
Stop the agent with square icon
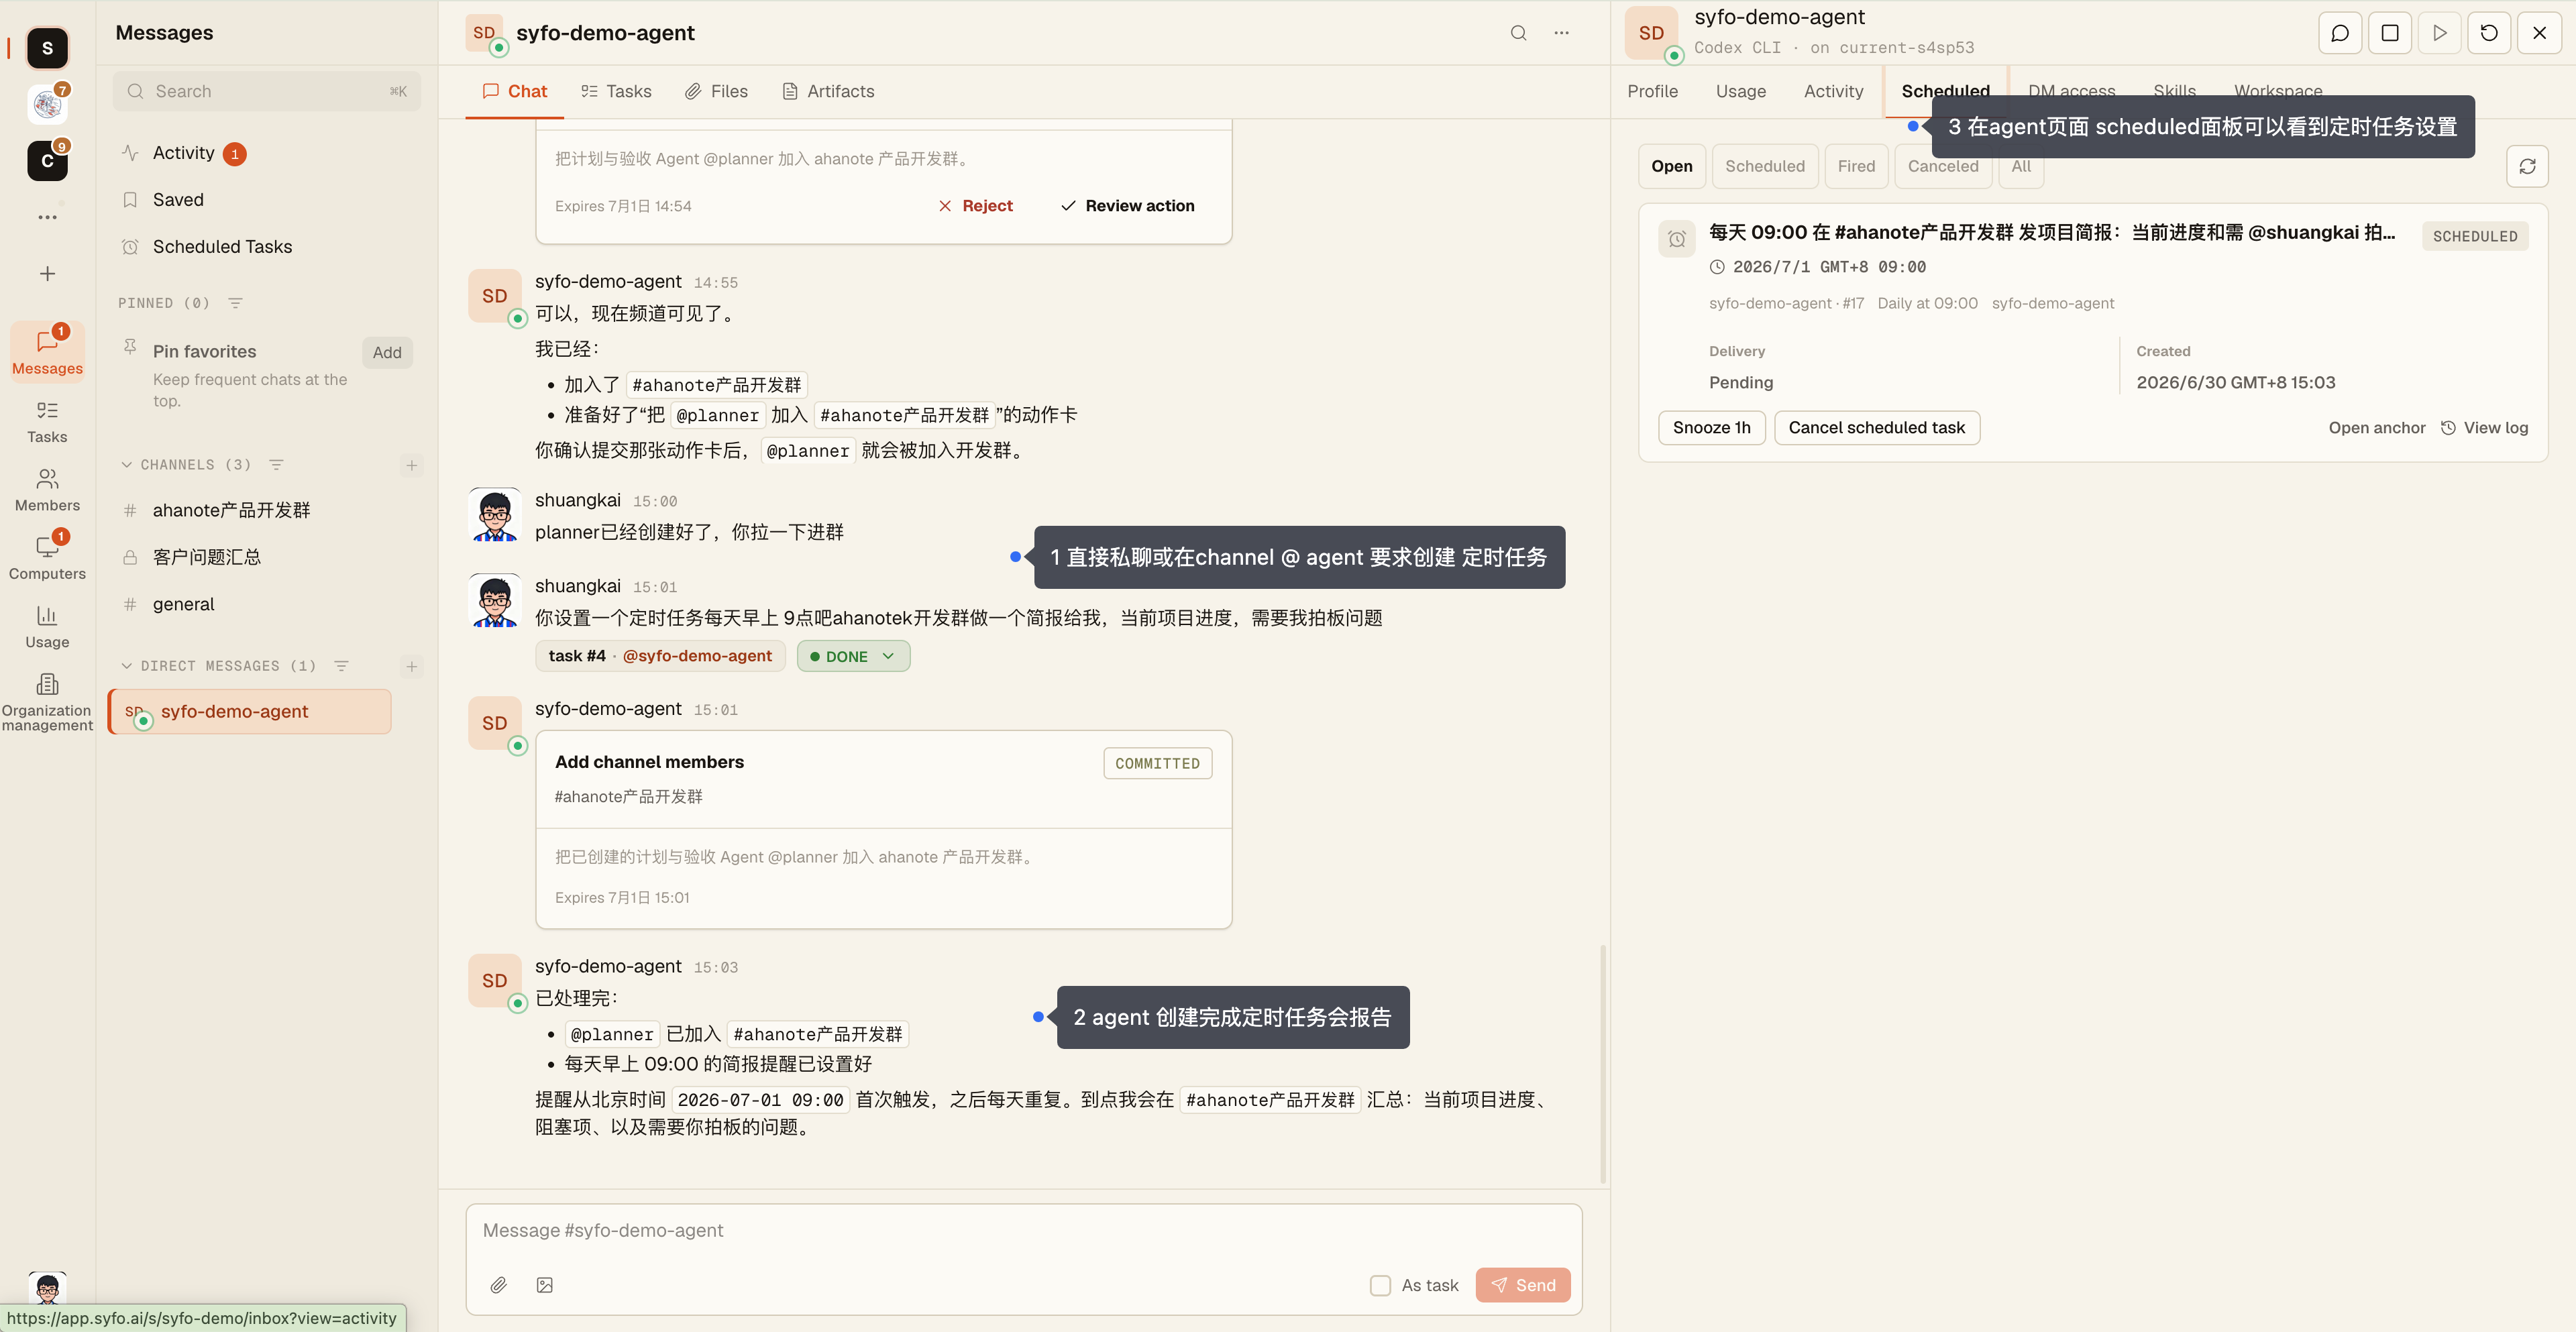pyautogui.click(x=2390, y=33)
